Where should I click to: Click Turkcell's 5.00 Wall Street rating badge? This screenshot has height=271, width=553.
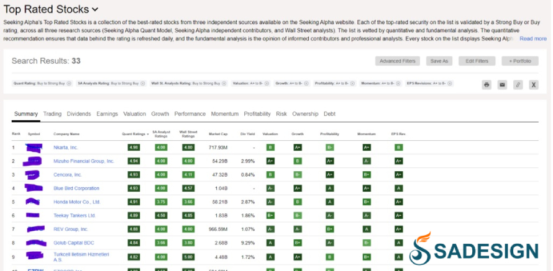point(188,257)
